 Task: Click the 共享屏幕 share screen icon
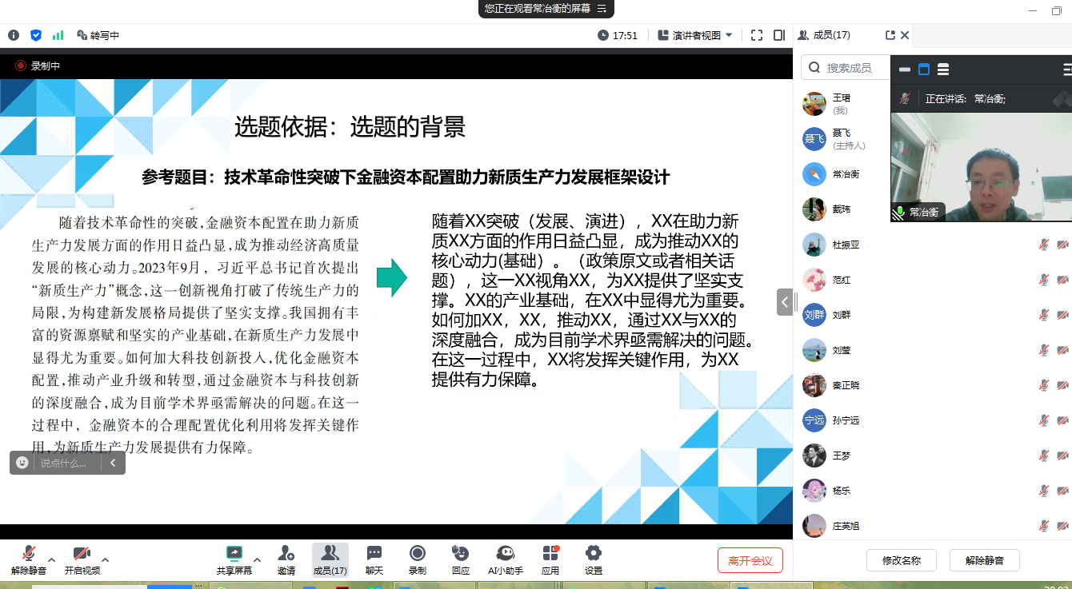click(x=234, y=554)
